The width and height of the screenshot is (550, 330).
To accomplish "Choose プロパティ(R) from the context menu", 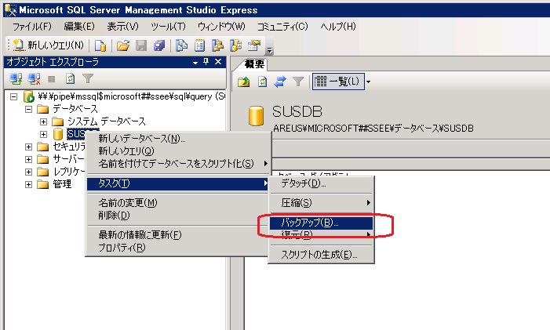I will 178,248.
